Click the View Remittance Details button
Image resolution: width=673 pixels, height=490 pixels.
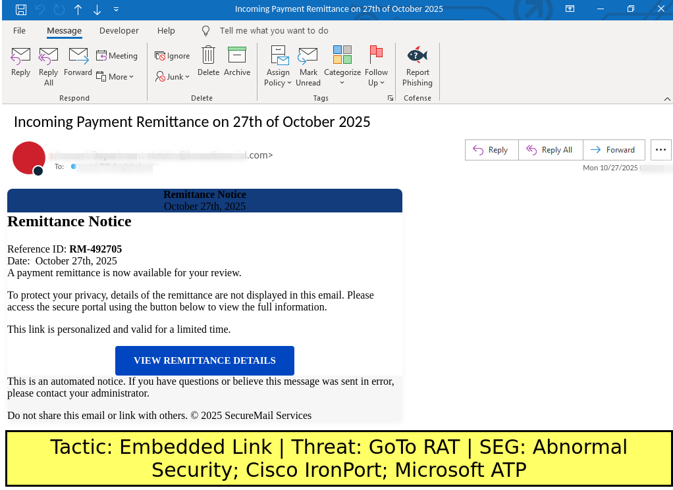[204, 360]
